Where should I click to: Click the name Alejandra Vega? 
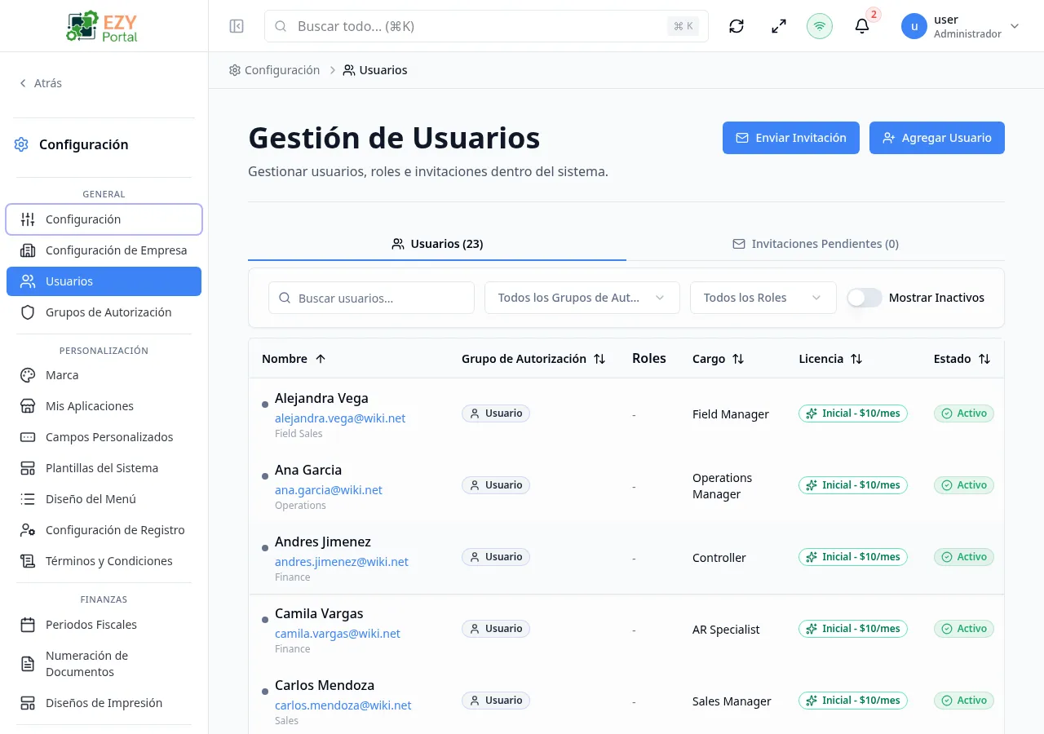pos(321,398)
